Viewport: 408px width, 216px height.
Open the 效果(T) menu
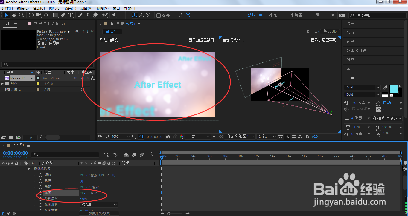click(x=70, y=8)
